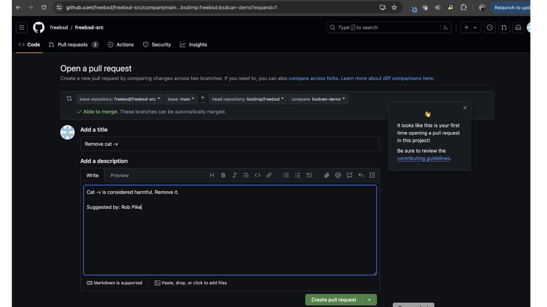
Task: Insert a task list checklist
Action: coord(309,175)
